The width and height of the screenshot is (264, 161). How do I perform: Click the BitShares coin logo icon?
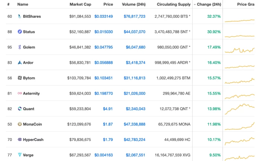click(20, 16)
